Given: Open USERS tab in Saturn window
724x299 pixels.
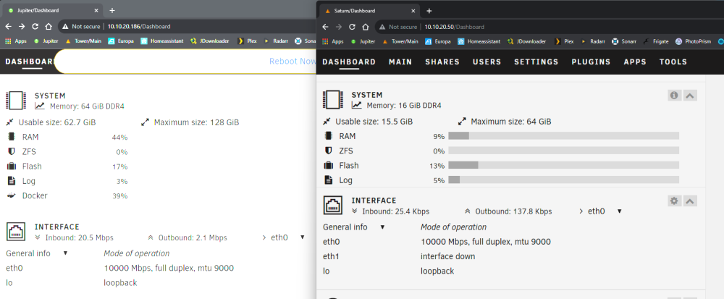Looking at the screenshot, I should point(487,62).
